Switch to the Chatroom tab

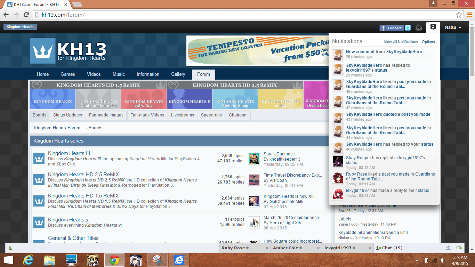click(238, 115)
